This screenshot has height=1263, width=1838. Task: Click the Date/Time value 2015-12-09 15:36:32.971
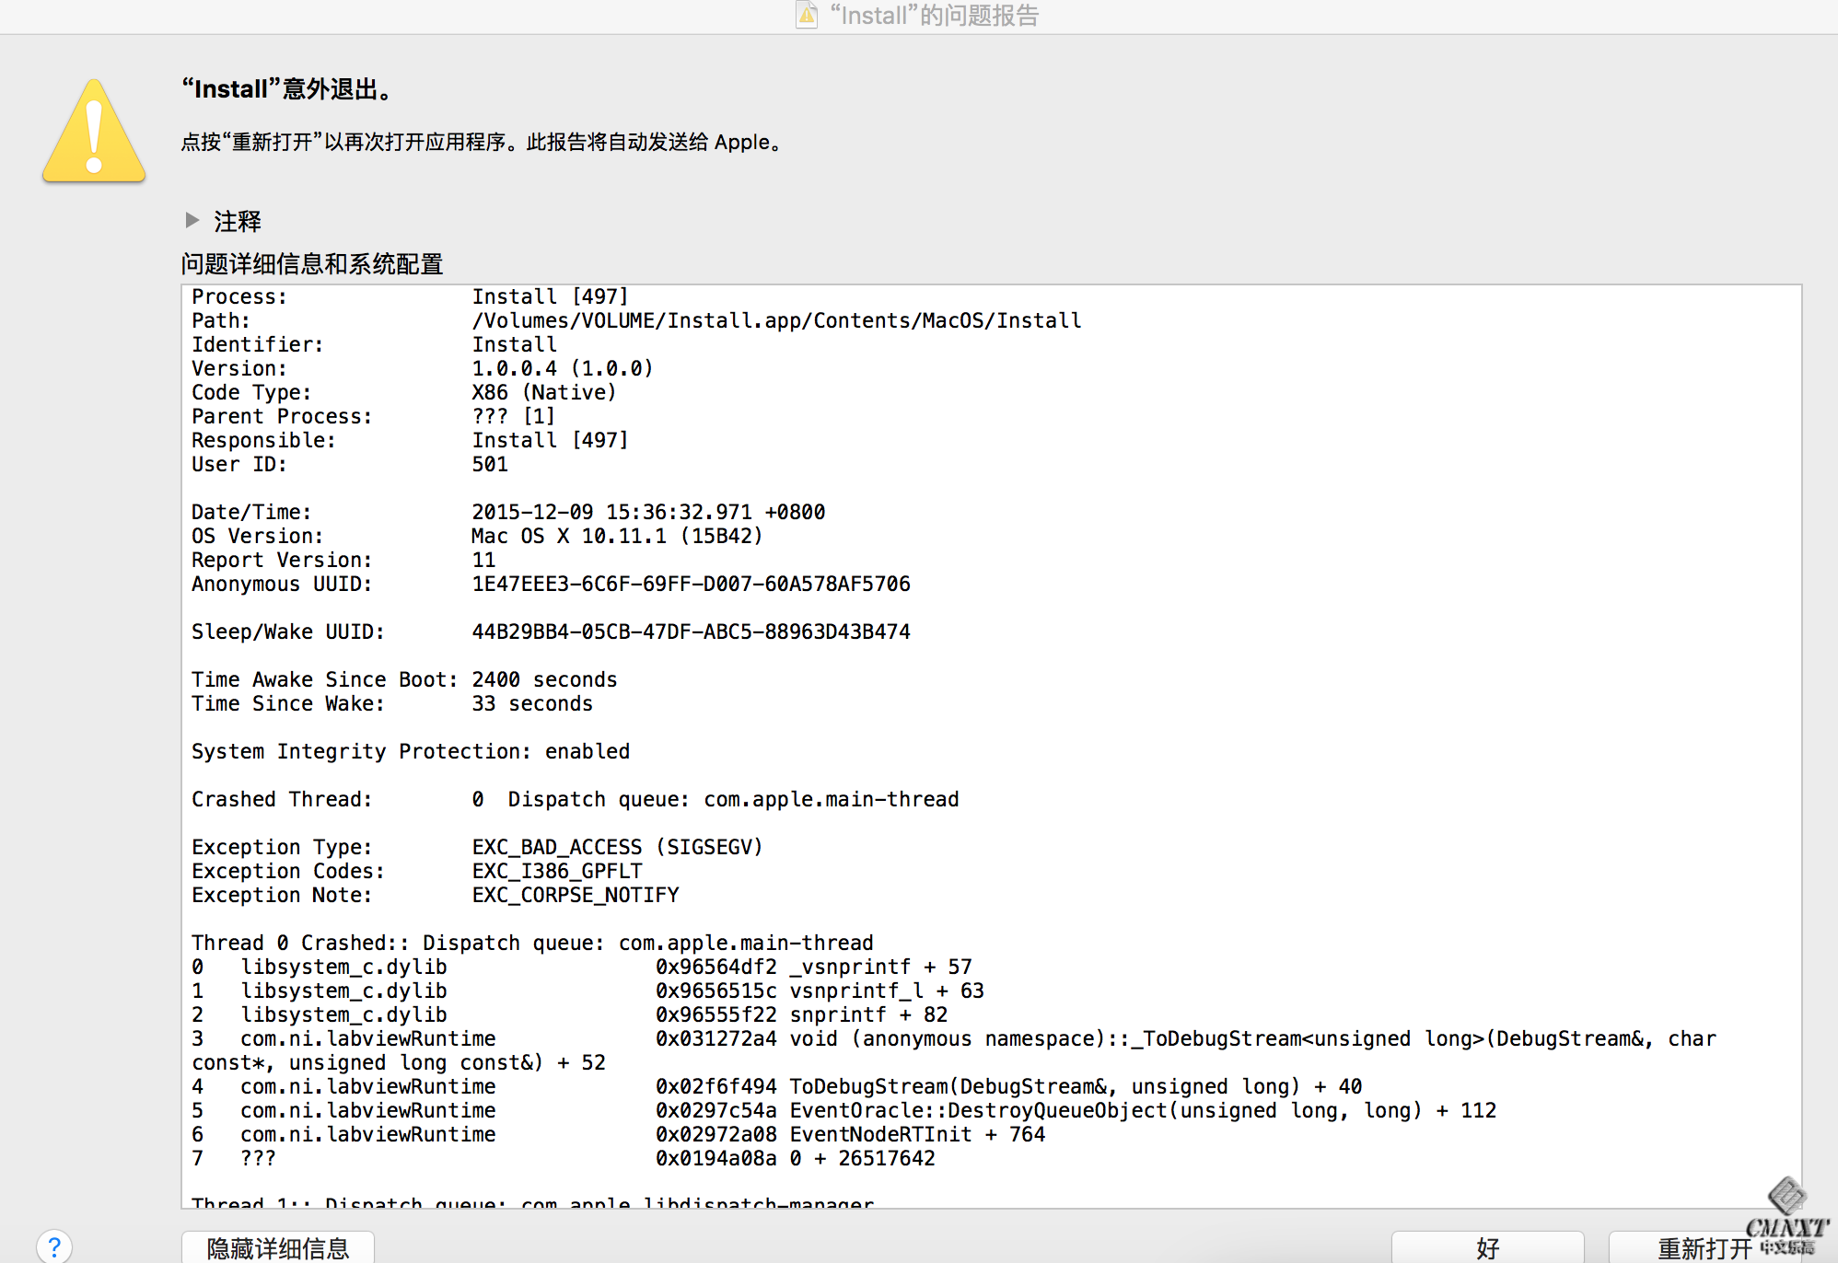648,512
